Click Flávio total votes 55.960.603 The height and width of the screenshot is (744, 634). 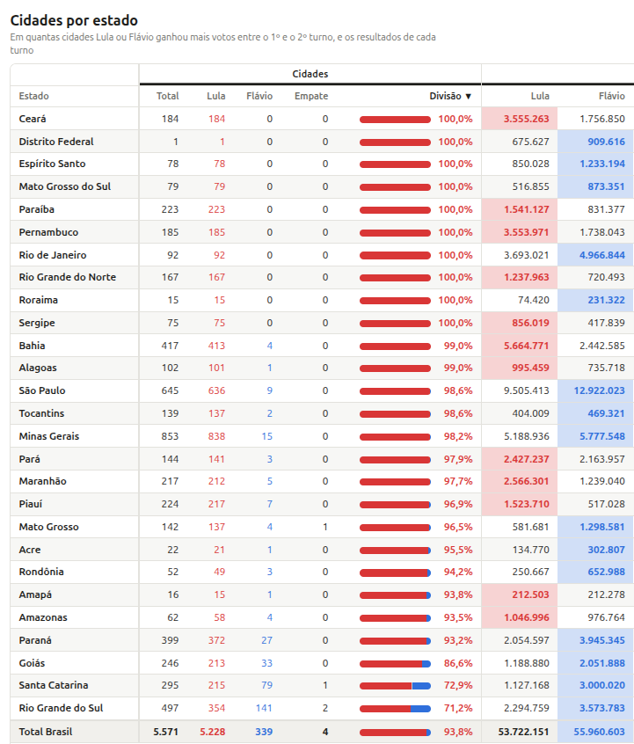click(x=599, y=732)
